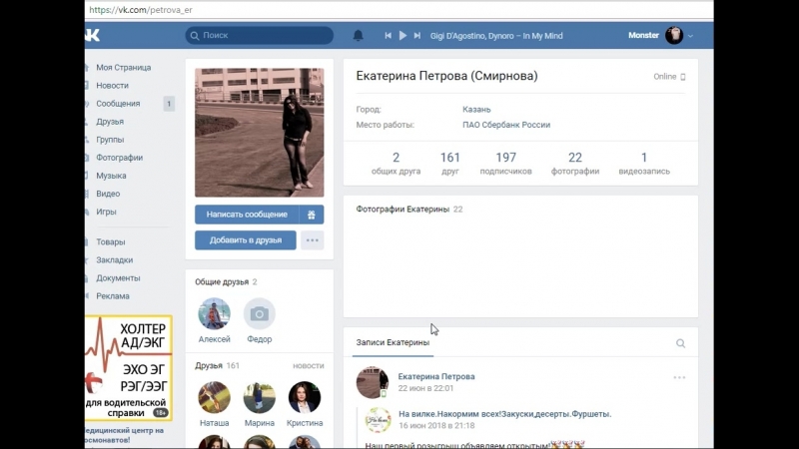The width and height of the screenshot is (799, 449).
Task: Open the notifications bell
Action: 359,36
